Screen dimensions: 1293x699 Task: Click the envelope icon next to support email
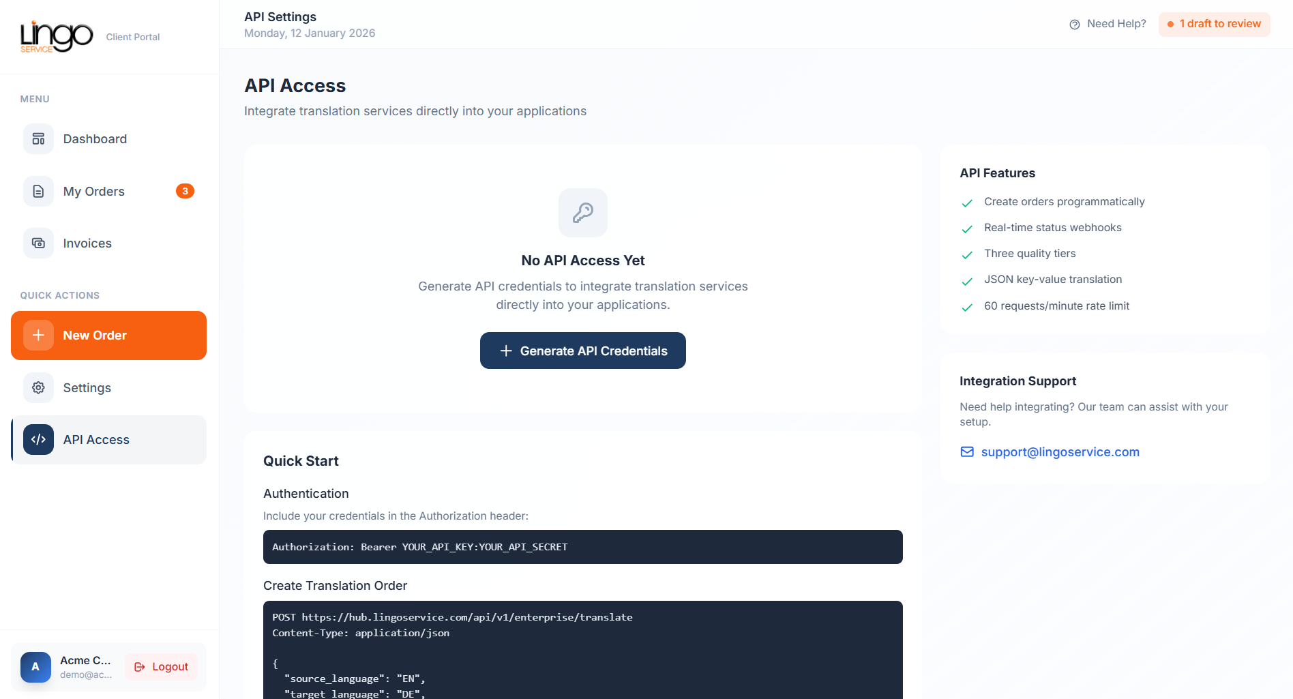pyautogui.click(x=966, y=451)
